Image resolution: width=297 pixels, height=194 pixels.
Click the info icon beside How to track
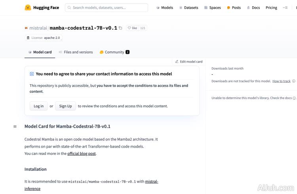click(x=293, y=81)
